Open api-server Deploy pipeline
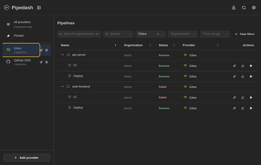Screen dimensions: 261x165 point(78,76)
